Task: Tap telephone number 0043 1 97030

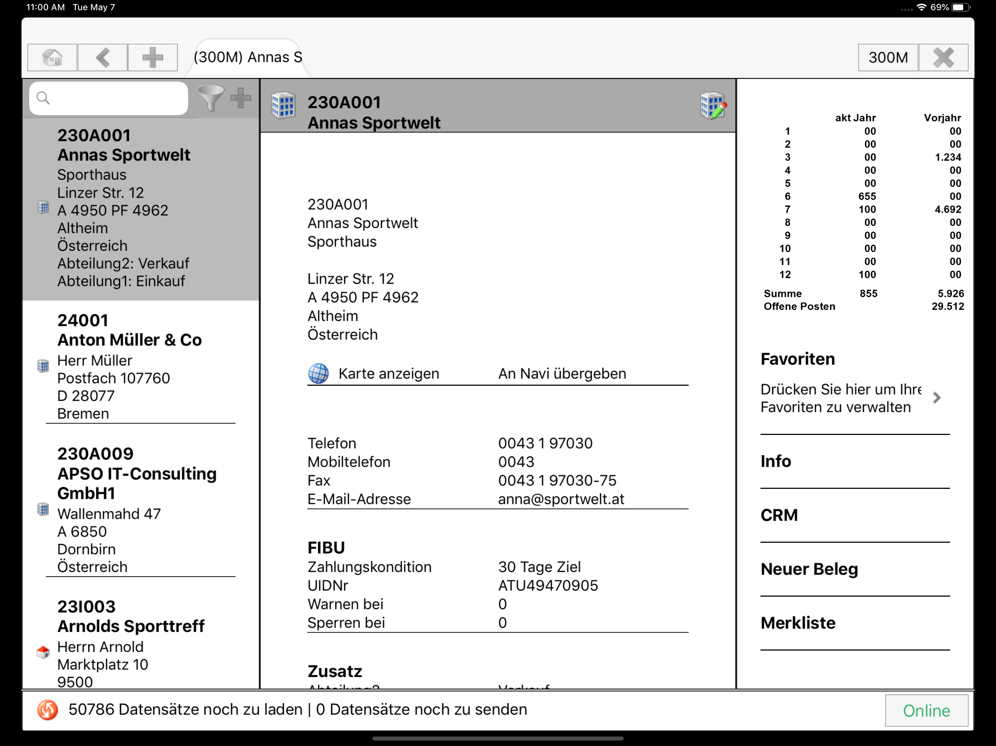Action: (545, 443)
